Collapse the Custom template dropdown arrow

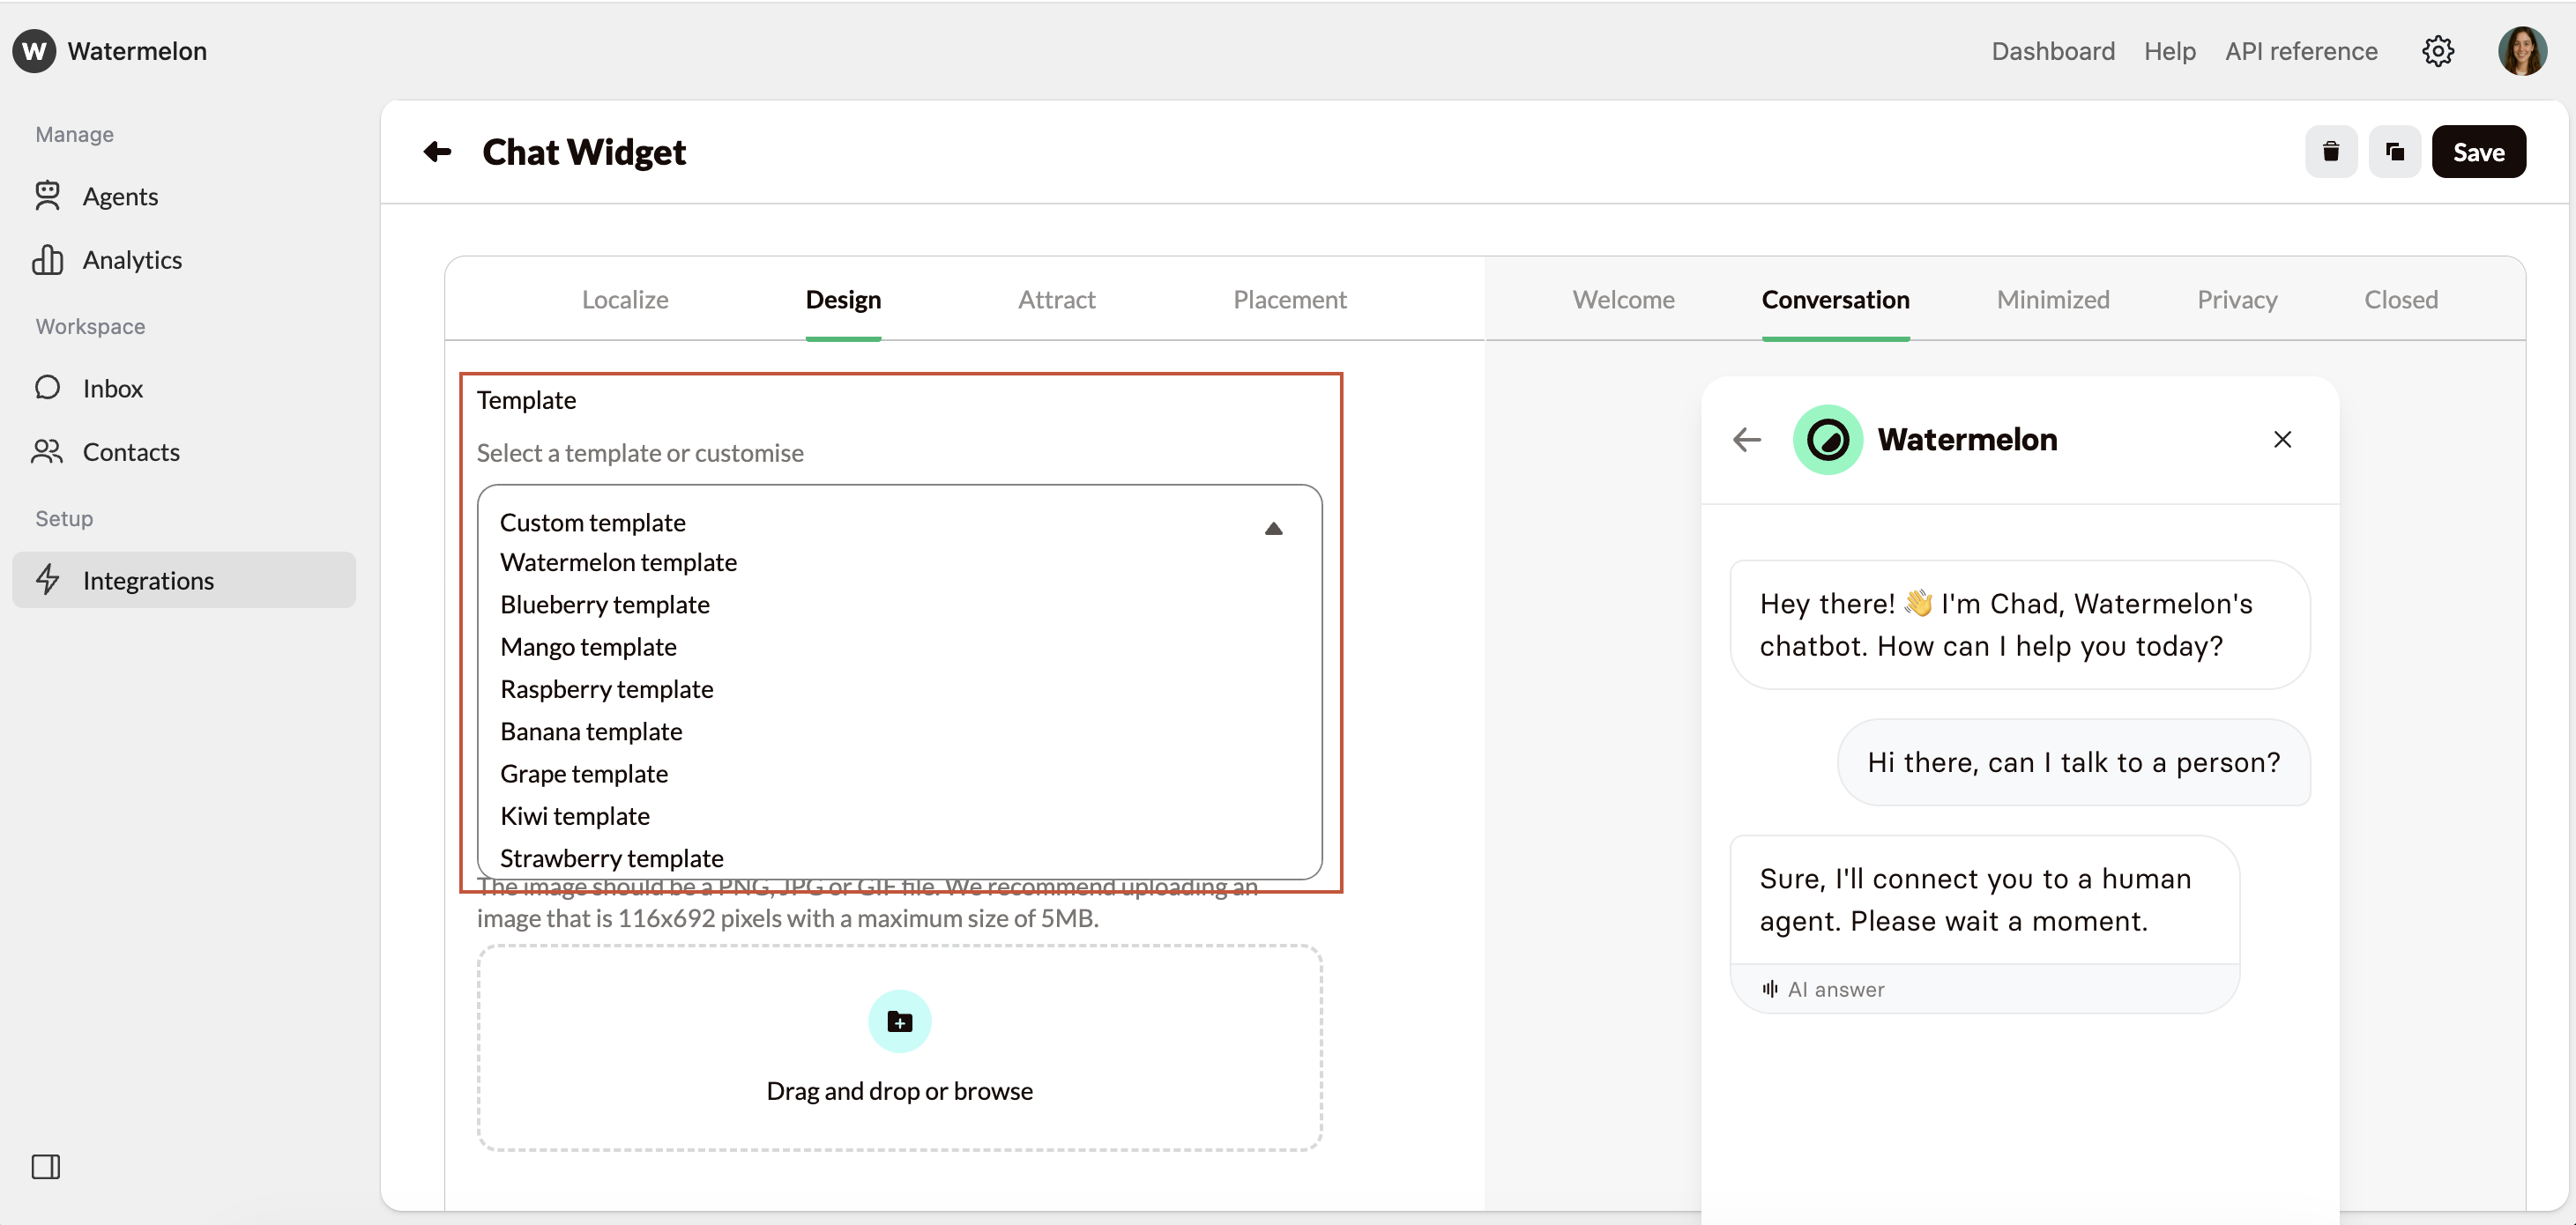click(x=1272, y=528)
